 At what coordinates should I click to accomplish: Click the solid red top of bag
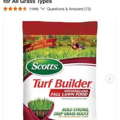point(60,28)
